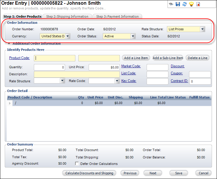The image size is (217, 179).
Task: Expand Additional Order Information section
Action: [x=9, y=44]
